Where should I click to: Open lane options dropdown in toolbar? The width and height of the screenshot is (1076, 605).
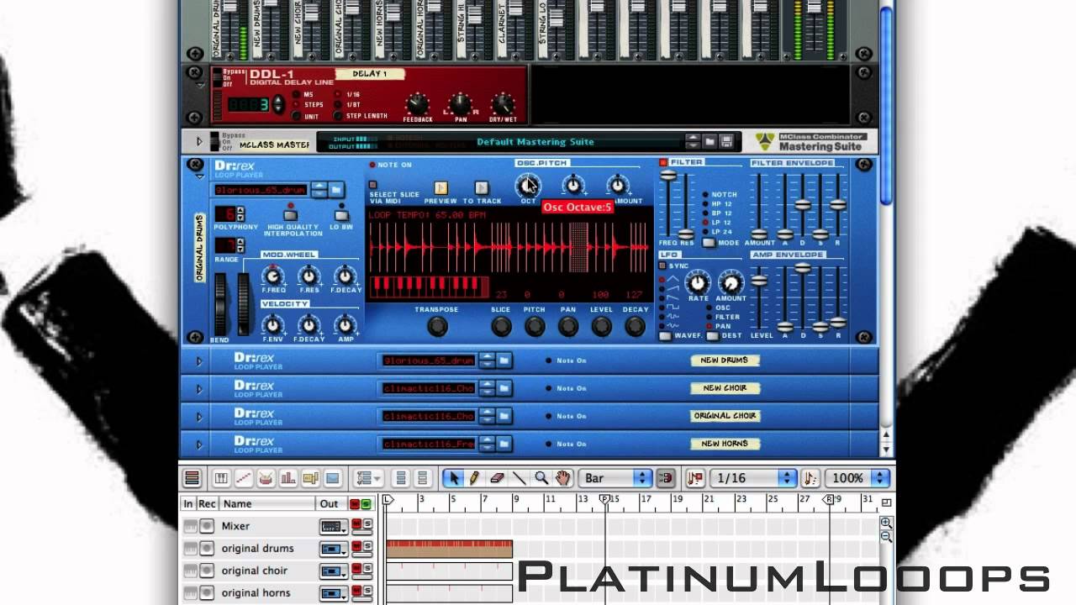point(368,478)
